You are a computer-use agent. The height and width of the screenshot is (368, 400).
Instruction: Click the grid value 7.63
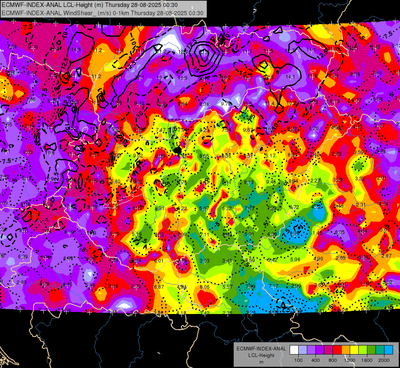pyautogui.click(x=249, y=209)
